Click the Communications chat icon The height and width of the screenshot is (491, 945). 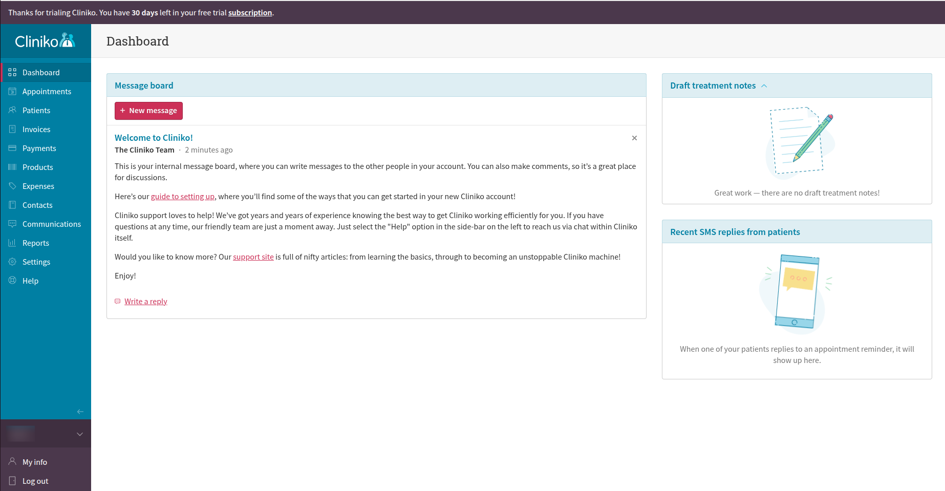(x=12, y=224)
